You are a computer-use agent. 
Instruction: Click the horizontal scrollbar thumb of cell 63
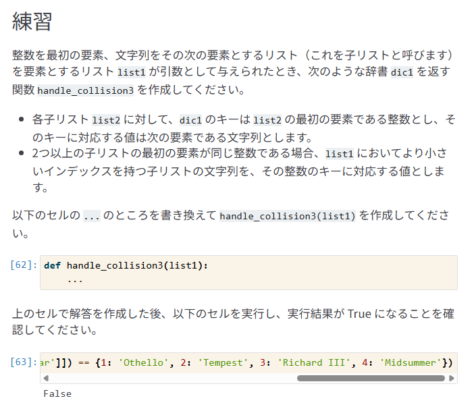[x=371, y=379]
